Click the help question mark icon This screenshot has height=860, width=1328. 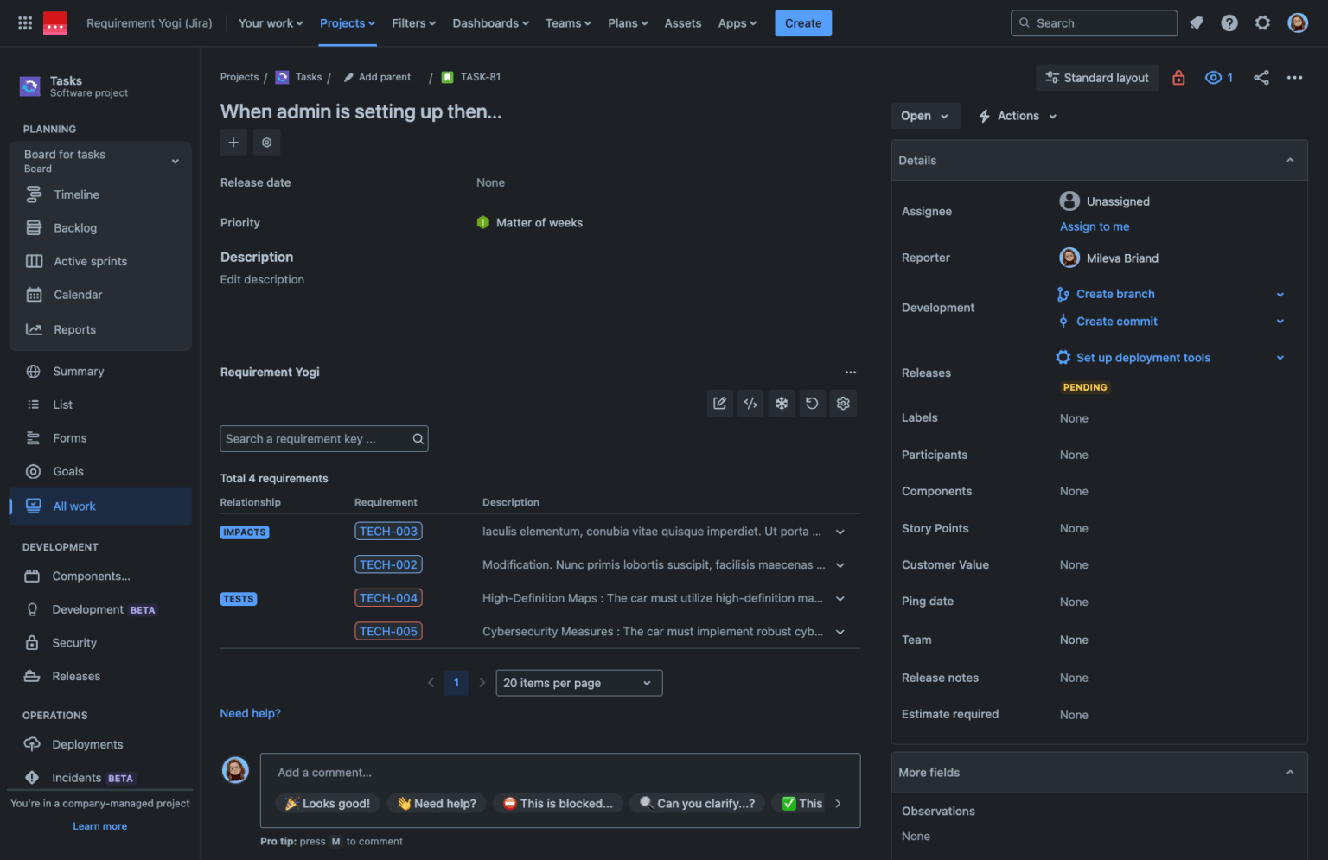point(1229,23)
